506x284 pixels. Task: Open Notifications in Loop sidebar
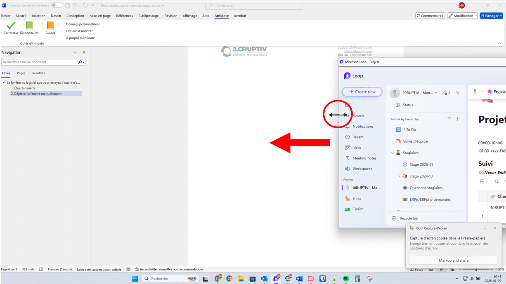pos(359,127)
